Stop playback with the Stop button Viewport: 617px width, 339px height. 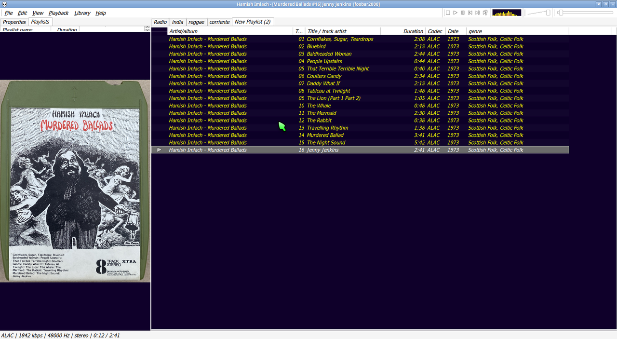click(448, 13)
